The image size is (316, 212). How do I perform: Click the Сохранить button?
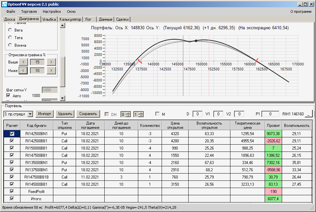(x=88, y=114)
